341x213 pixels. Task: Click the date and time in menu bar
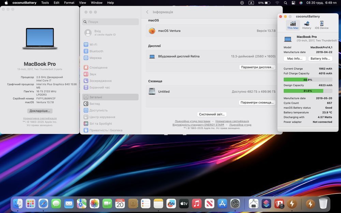[322, 3]
